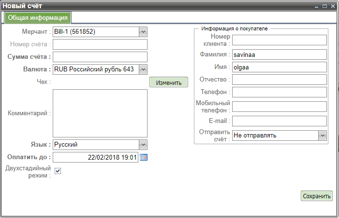The width and height of the screenshot is (339, 218).
Task: Click the Имя field containing olgaa
Action: 279,67
